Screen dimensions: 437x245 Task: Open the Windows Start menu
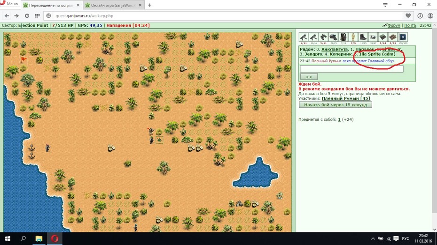[x=8, y=238]
